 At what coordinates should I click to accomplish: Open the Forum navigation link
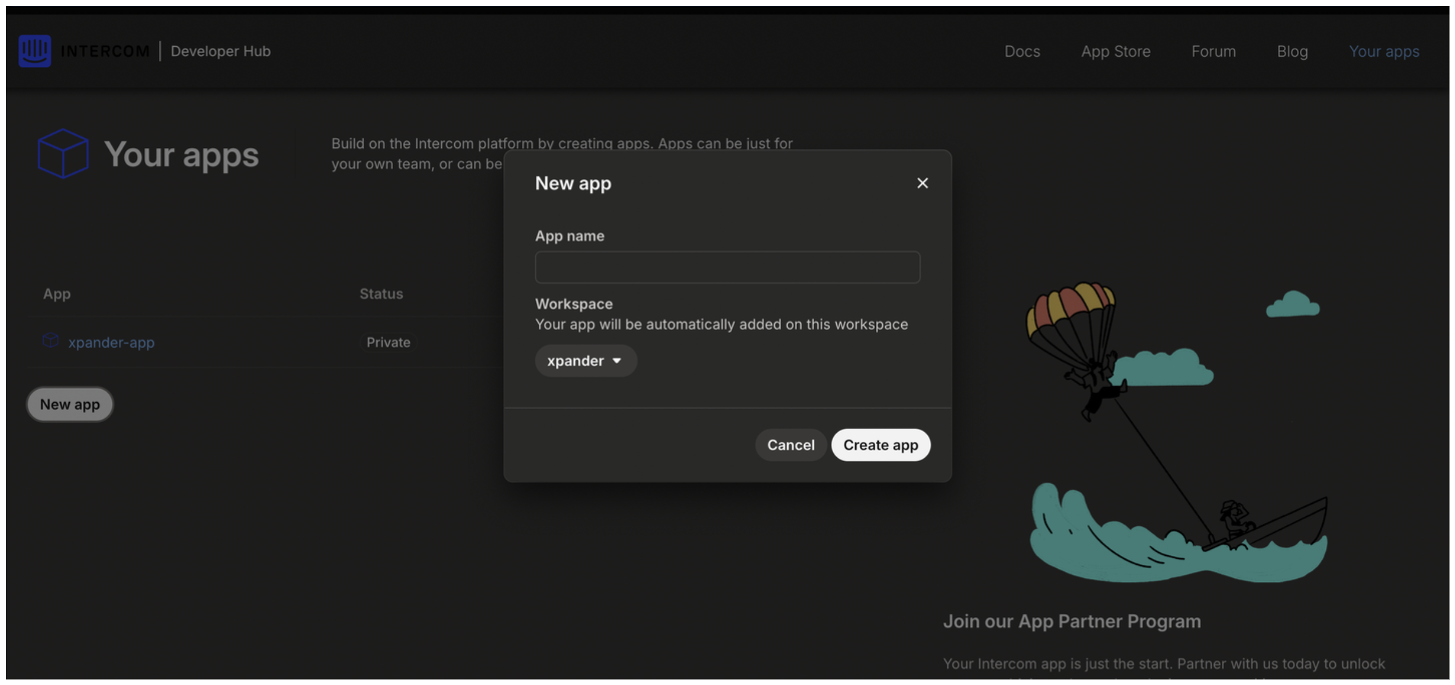click(x=1213, y=52)
